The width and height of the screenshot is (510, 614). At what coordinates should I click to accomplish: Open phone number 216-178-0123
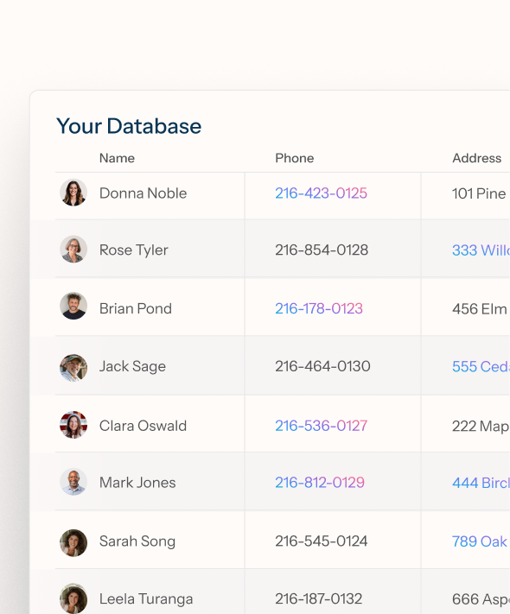[x=319, y=308]
